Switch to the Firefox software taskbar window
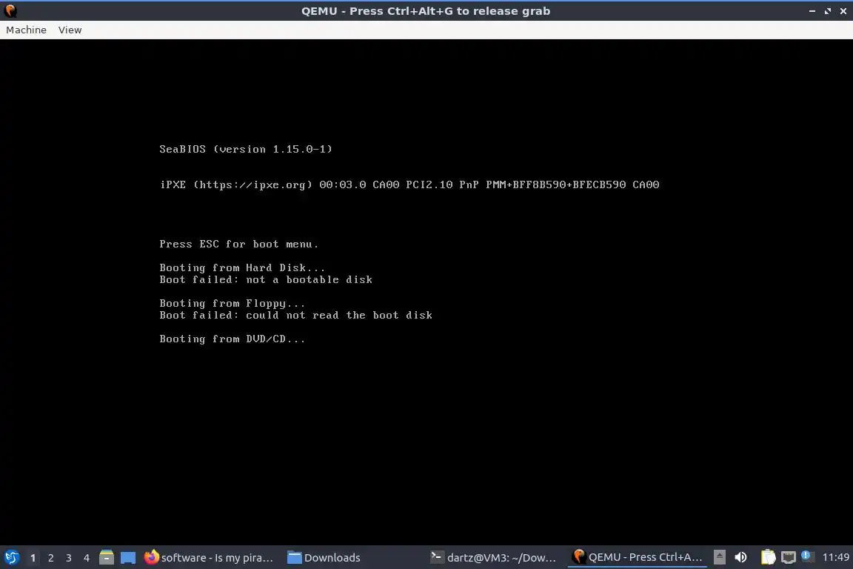Viewport: 853px width, 569px height. point(210,558)
